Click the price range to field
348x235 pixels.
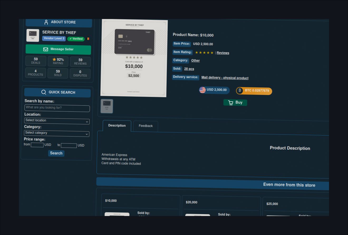69,145
